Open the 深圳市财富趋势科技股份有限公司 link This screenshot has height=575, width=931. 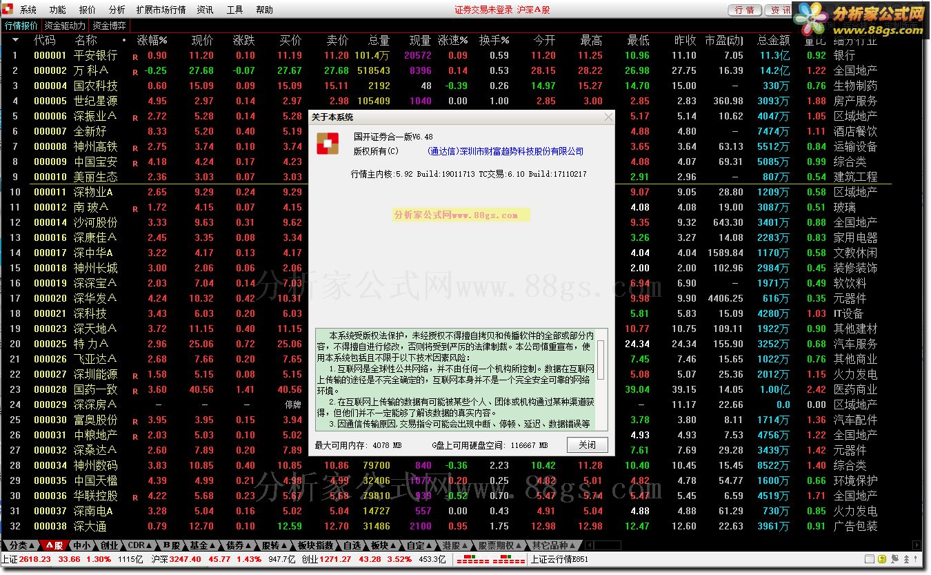click(505, 151)
